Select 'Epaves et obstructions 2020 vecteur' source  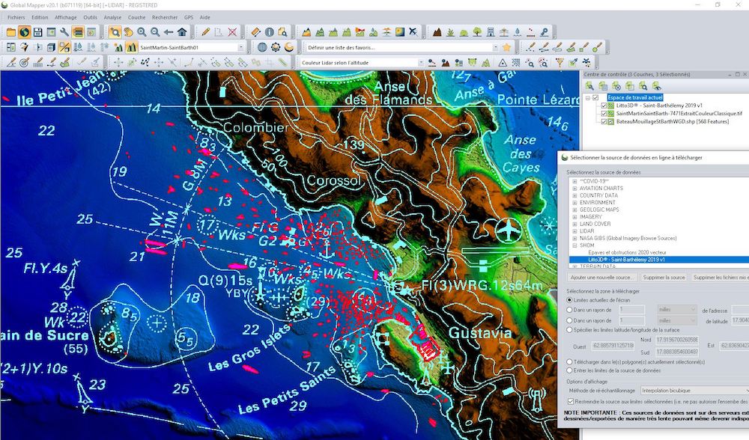tap(627, 252)
